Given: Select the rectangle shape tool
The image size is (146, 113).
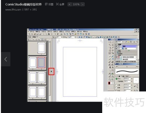Looking at the screenshot, I should click(x=113, y=70).
